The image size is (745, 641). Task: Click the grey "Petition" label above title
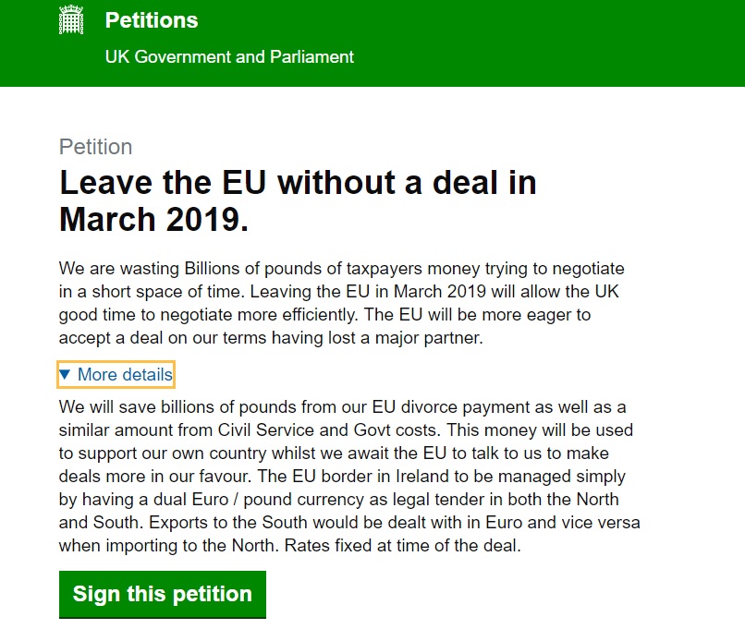coord(95,147)
